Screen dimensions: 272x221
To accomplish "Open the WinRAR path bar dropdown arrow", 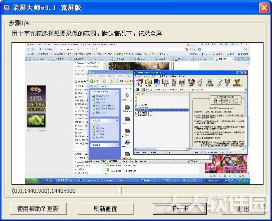I will 245,90.
